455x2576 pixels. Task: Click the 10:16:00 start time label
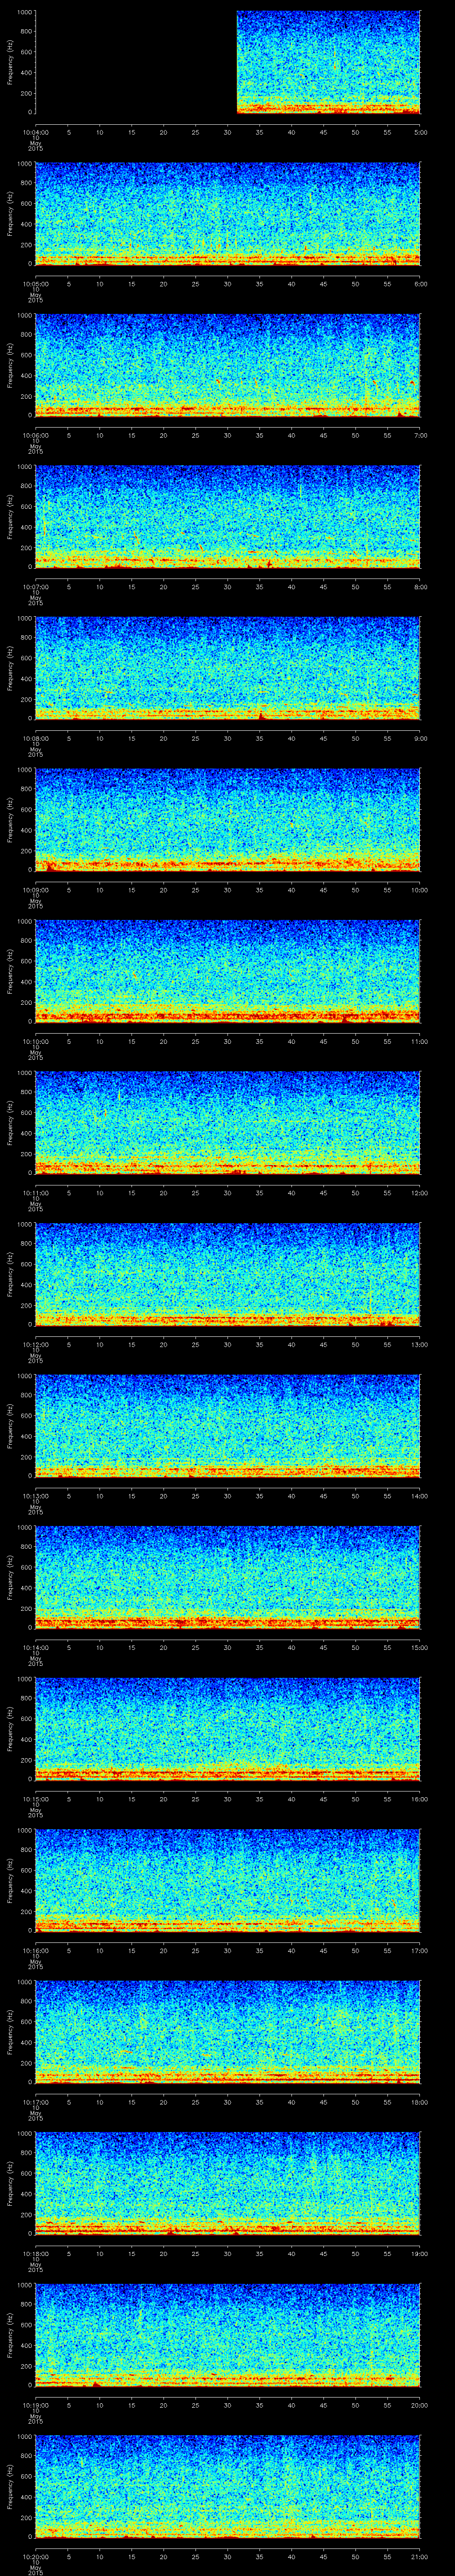pos(35,1950)
